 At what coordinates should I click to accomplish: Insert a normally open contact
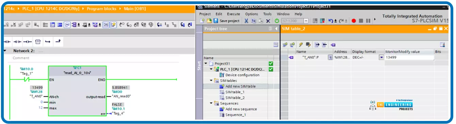pos(7,42)
